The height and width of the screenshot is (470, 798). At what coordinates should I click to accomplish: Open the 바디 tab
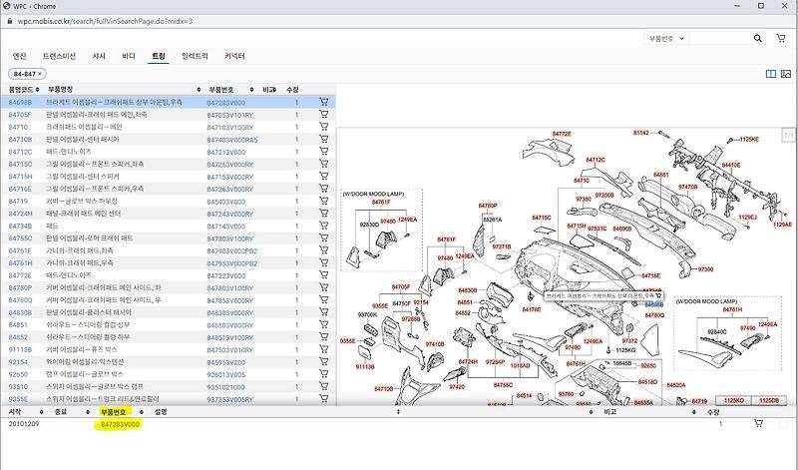129,56
